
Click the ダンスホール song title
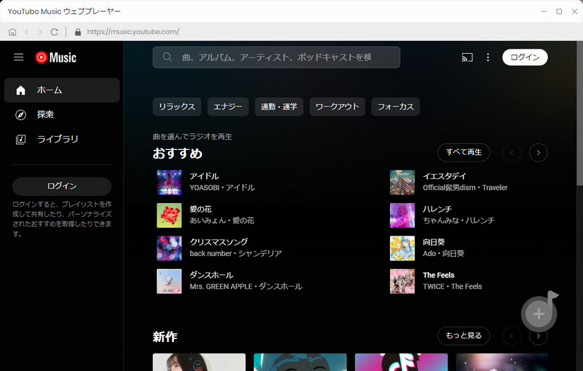211,275
